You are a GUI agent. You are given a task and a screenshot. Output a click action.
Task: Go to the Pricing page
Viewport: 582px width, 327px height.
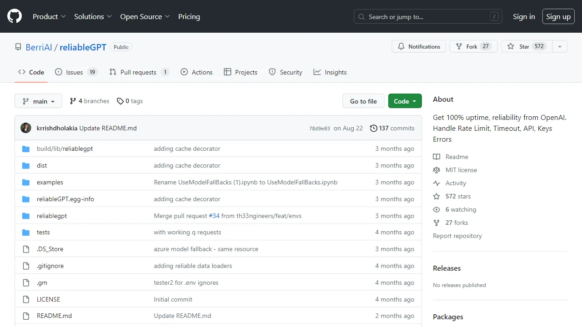(x=189, y=16)
